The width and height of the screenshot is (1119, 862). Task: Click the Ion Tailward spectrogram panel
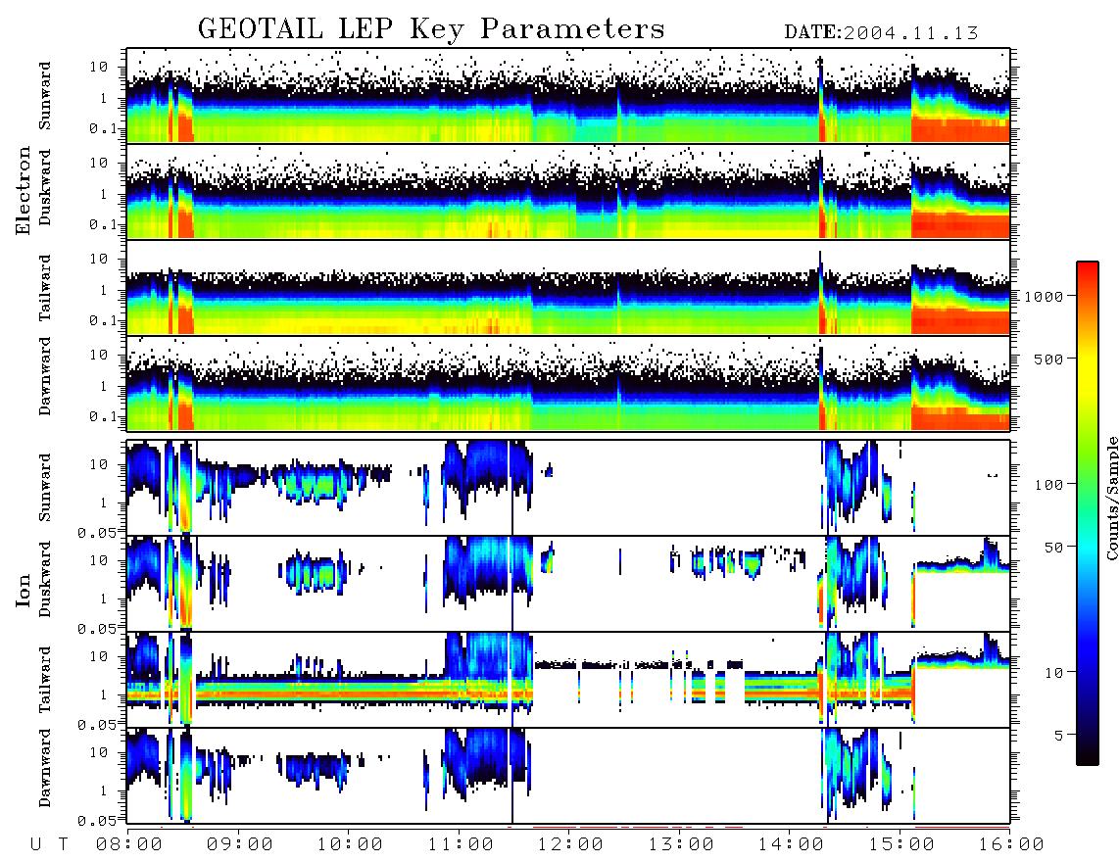tap(568, 680)
